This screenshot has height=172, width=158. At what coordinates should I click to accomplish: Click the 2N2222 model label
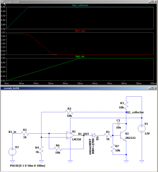[130, 138]
